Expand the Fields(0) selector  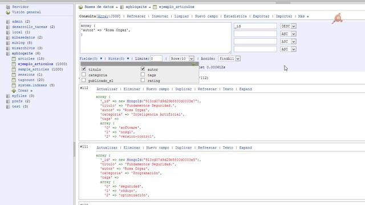tap(91, 59)
